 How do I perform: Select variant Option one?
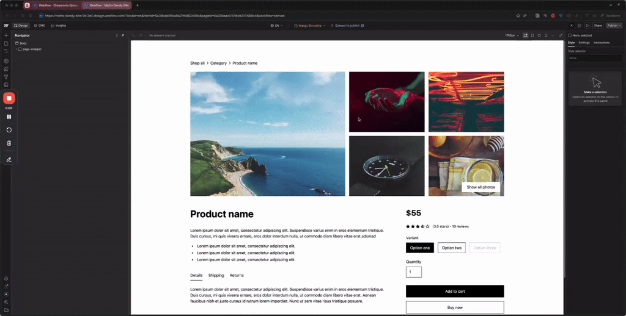[x=420, y=248]
